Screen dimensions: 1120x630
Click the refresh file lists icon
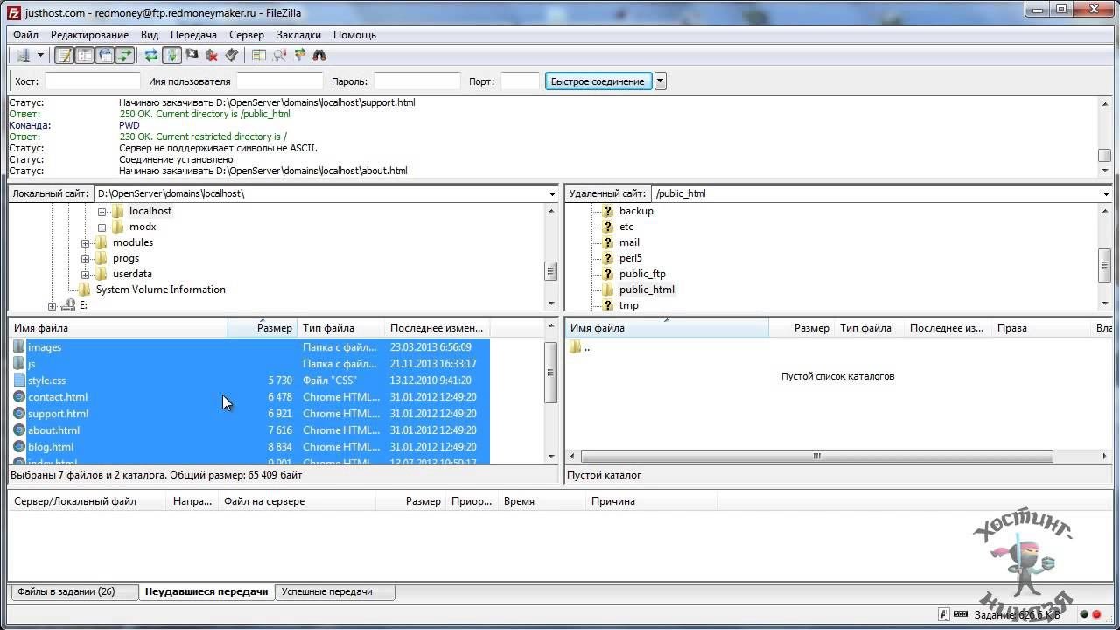pyautogui.click(x=151, y=55)
